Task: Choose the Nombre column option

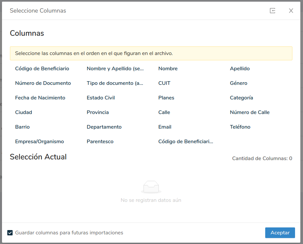Action: (168, 69)
